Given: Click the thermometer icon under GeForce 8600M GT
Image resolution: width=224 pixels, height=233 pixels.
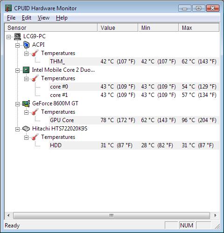Looking at the screenshot, I should pyautogui.click(x=35, y=112).
